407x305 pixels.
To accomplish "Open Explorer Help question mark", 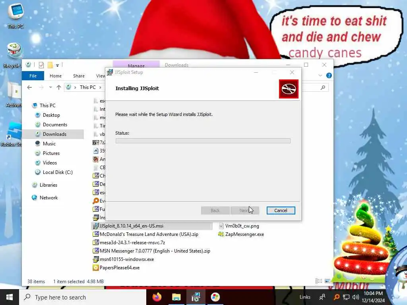I will pyautogui.click(x=329, y=75).
